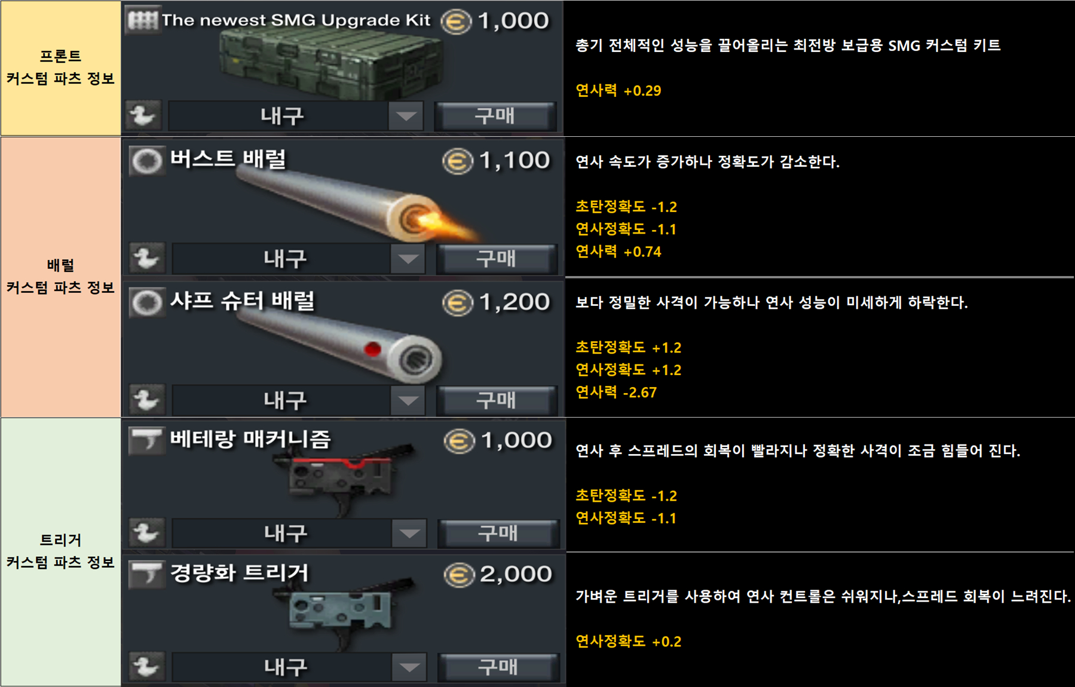This screenshot has width=1075, height=687.
Task: Click barrel category icon beside 버스트 배럴
Action: coord(146,161)
